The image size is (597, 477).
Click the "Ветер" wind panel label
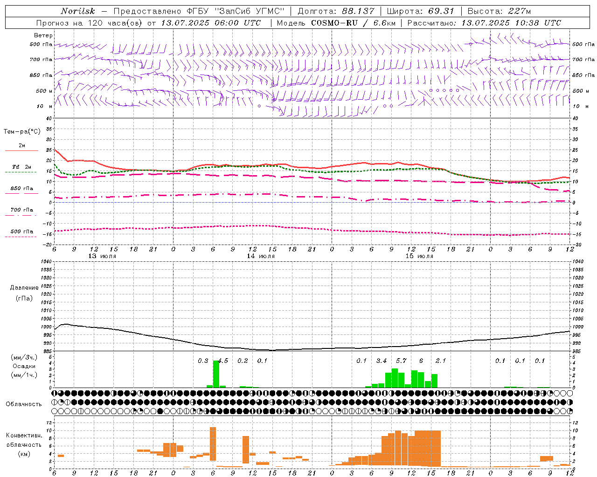point(43,35)
